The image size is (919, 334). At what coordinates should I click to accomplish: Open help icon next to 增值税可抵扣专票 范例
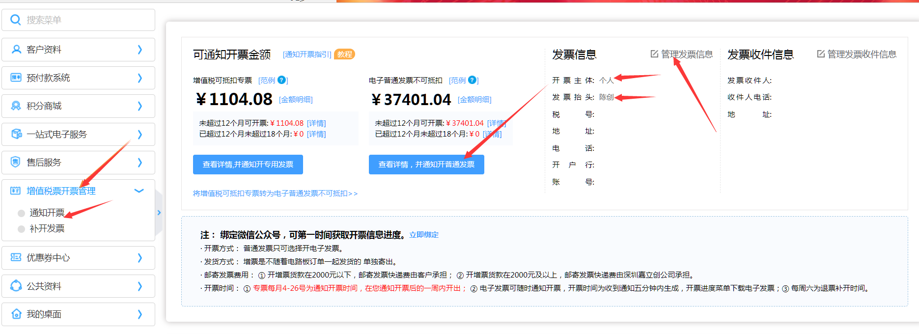[281, 80]
